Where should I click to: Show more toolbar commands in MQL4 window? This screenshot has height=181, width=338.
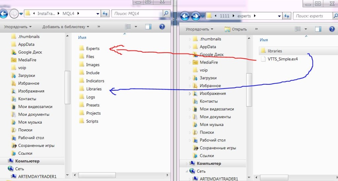99,27
